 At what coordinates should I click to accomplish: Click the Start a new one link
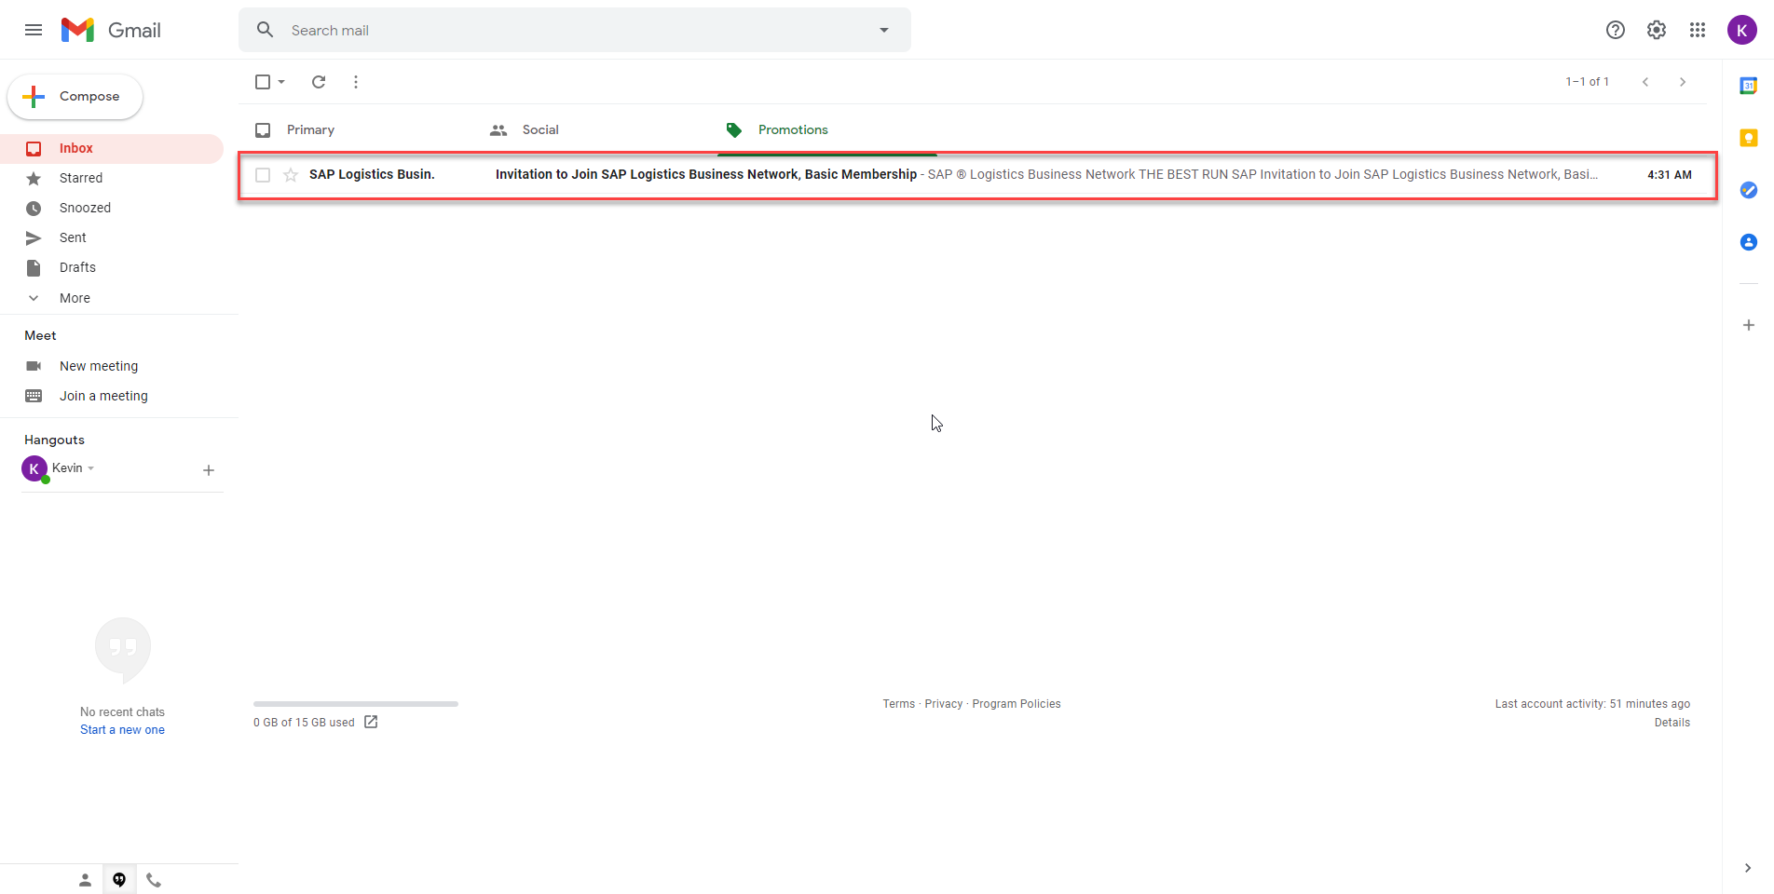(122, 730)
